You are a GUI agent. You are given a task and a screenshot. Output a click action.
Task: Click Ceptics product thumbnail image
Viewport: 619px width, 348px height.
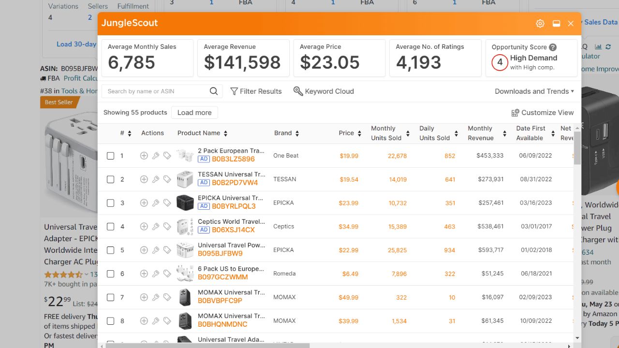185,226
